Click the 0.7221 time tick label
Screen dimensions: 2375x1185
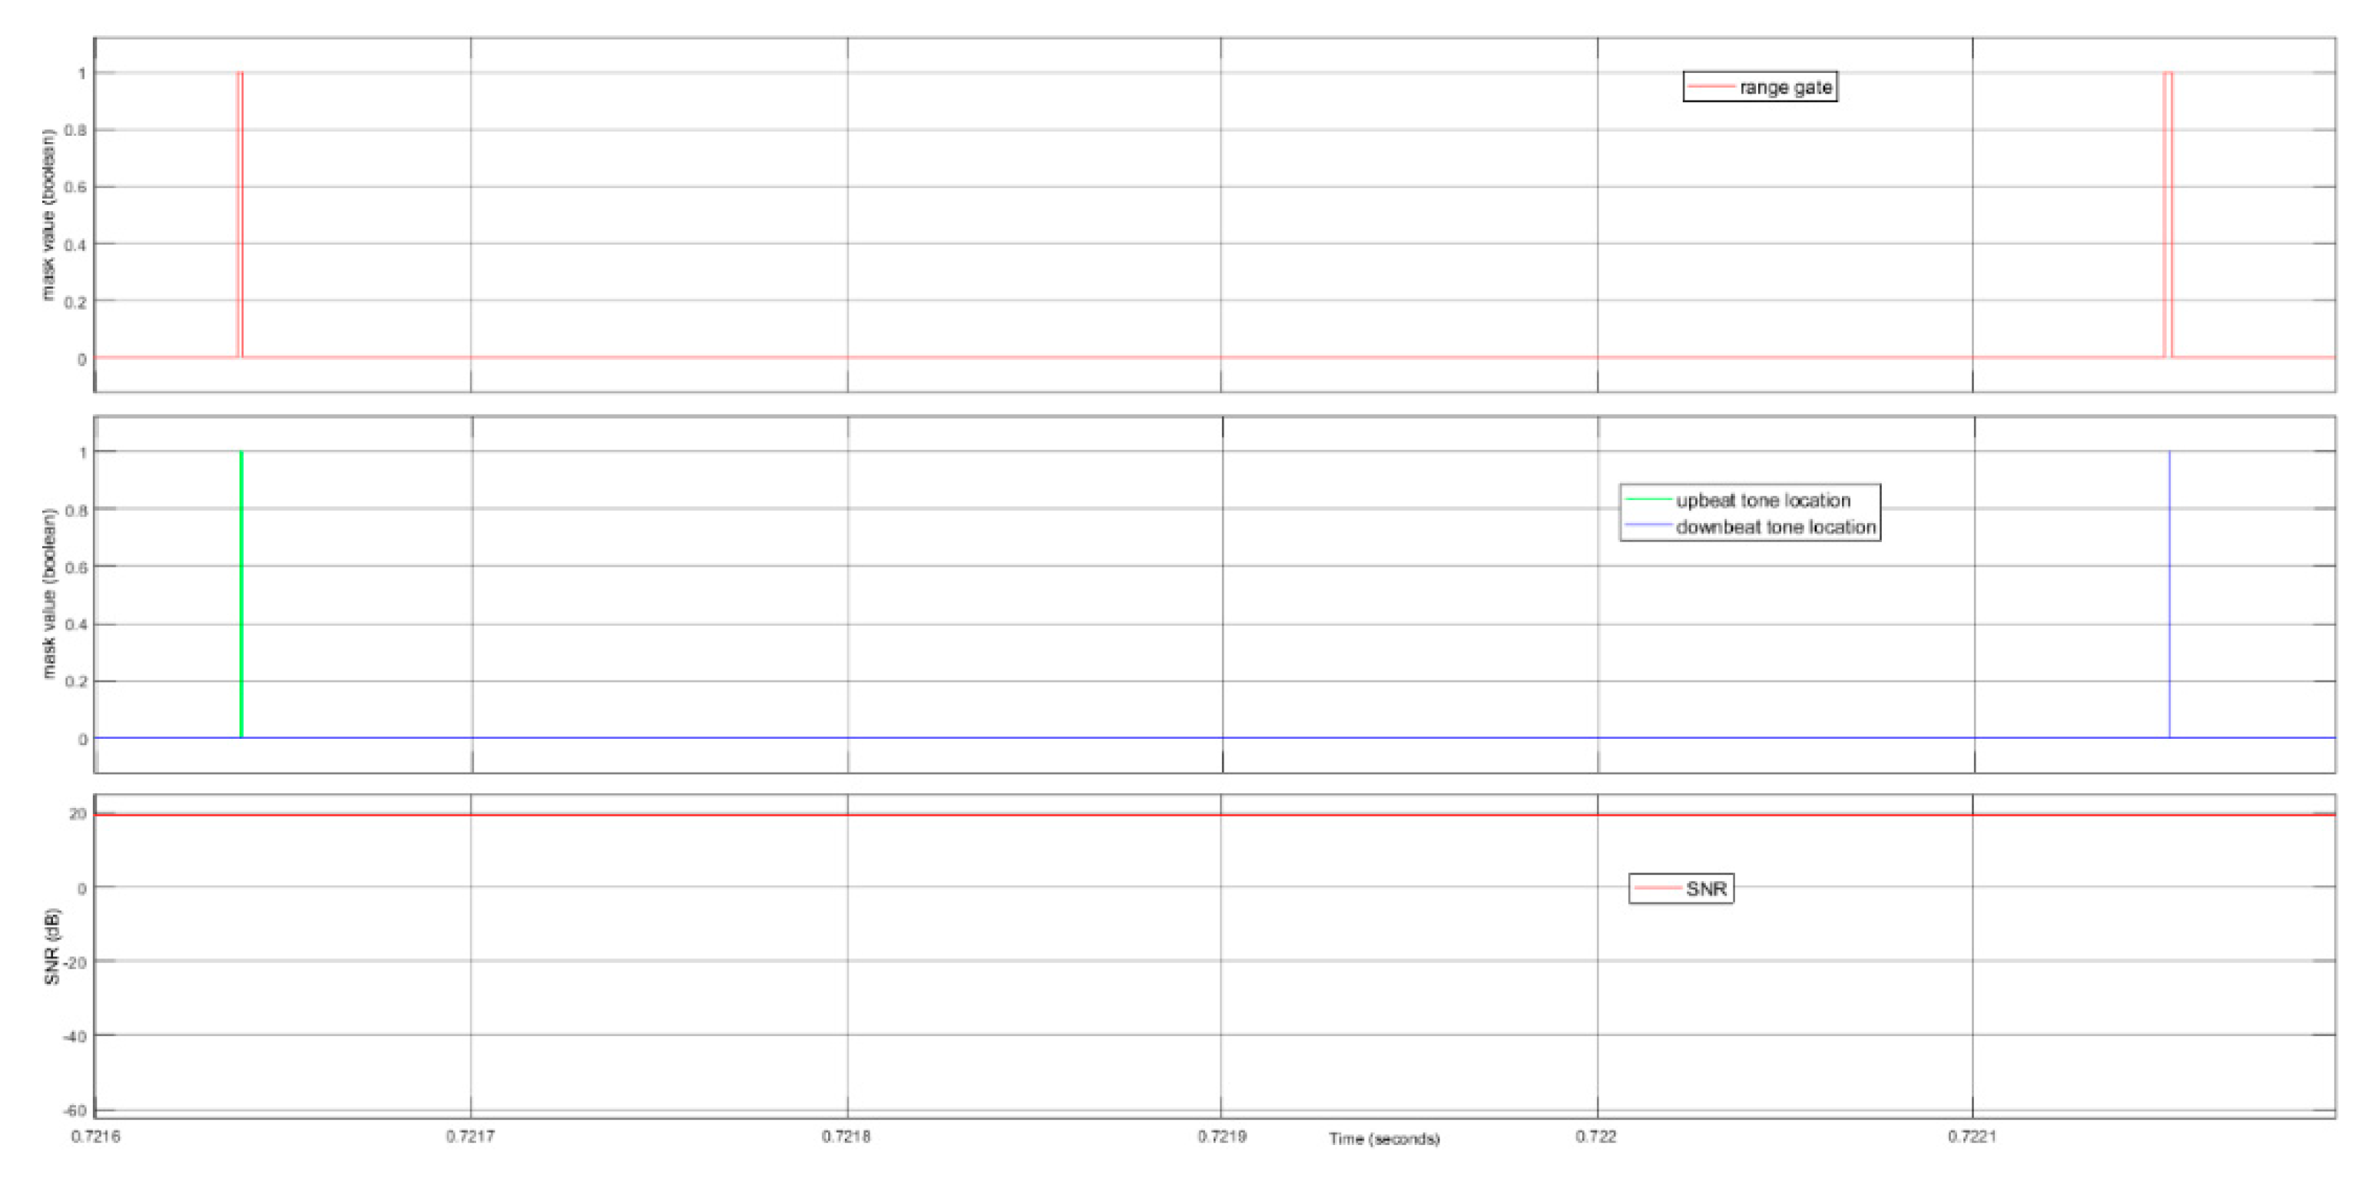point(1972,1136)
